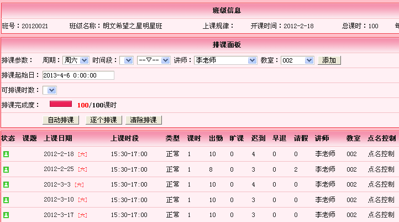This screenshot has width=399, height=222.
Task: Click the 旷课 column header
Action: pos(237,138)
